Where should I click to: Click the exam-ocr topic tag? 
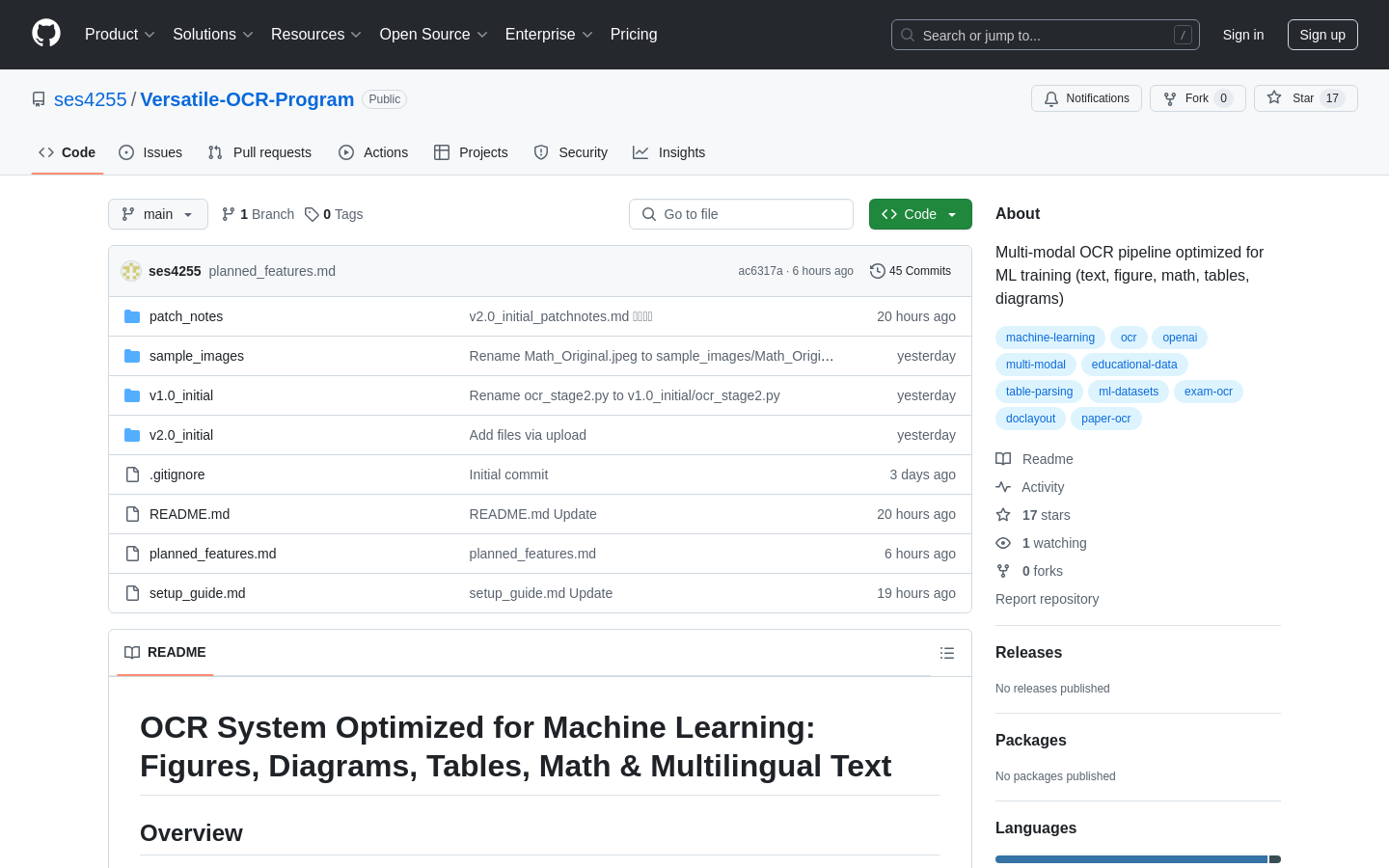click(x=1209, y=392)
